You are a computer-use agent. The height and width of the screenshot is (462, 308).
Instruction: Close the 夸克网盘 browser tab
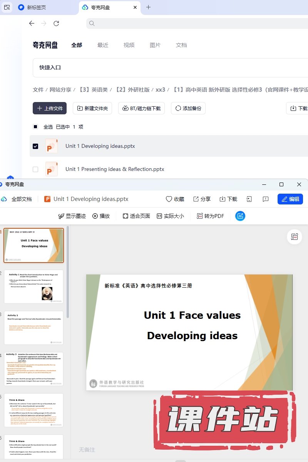[x=135, y=7]
